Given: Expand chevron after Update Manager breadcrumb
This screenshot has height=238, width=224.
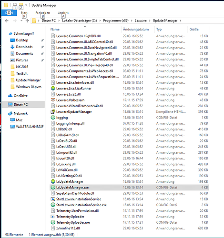Looking at the screenshot, I should coord(181,20).
